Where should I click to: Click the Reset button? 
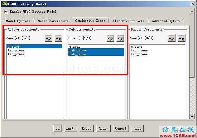point(87,128)
